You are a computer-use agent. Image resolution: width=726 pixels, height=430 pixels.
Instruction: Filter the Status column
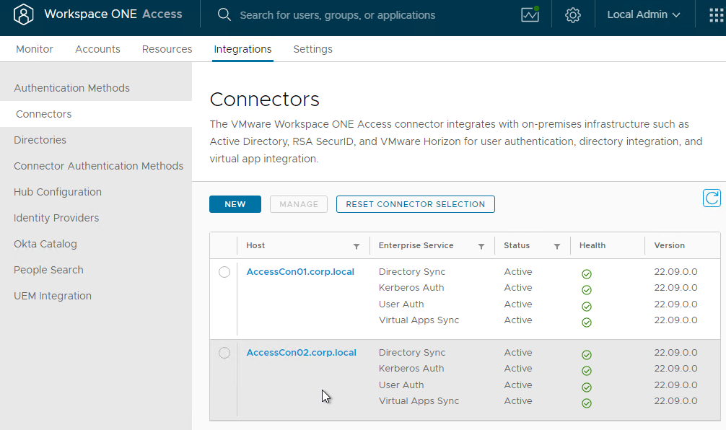[557, 246]
